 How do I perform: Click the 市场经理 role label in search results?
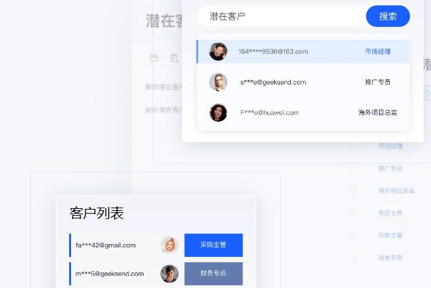378,51
